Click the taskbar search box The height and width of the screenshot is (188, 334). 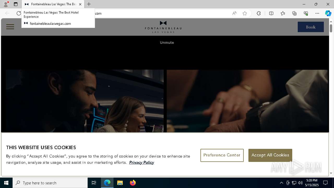[x=50, y=183]
